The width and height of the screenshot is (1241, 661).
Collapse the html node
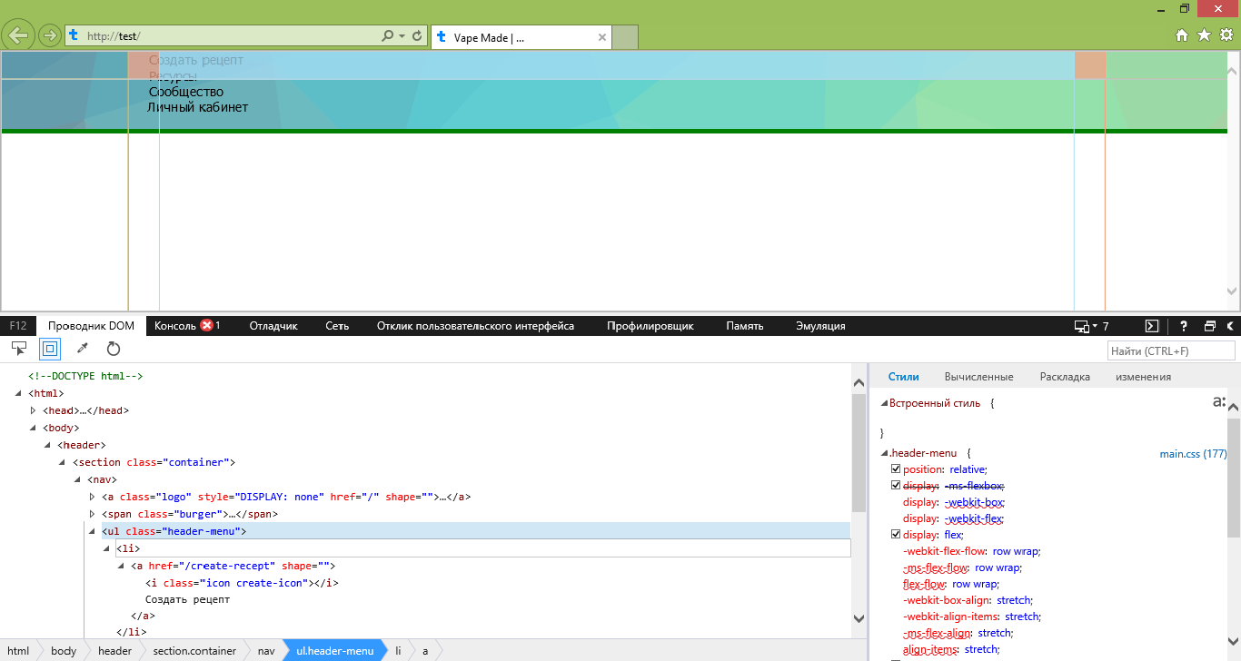click(x=19, y=393)
